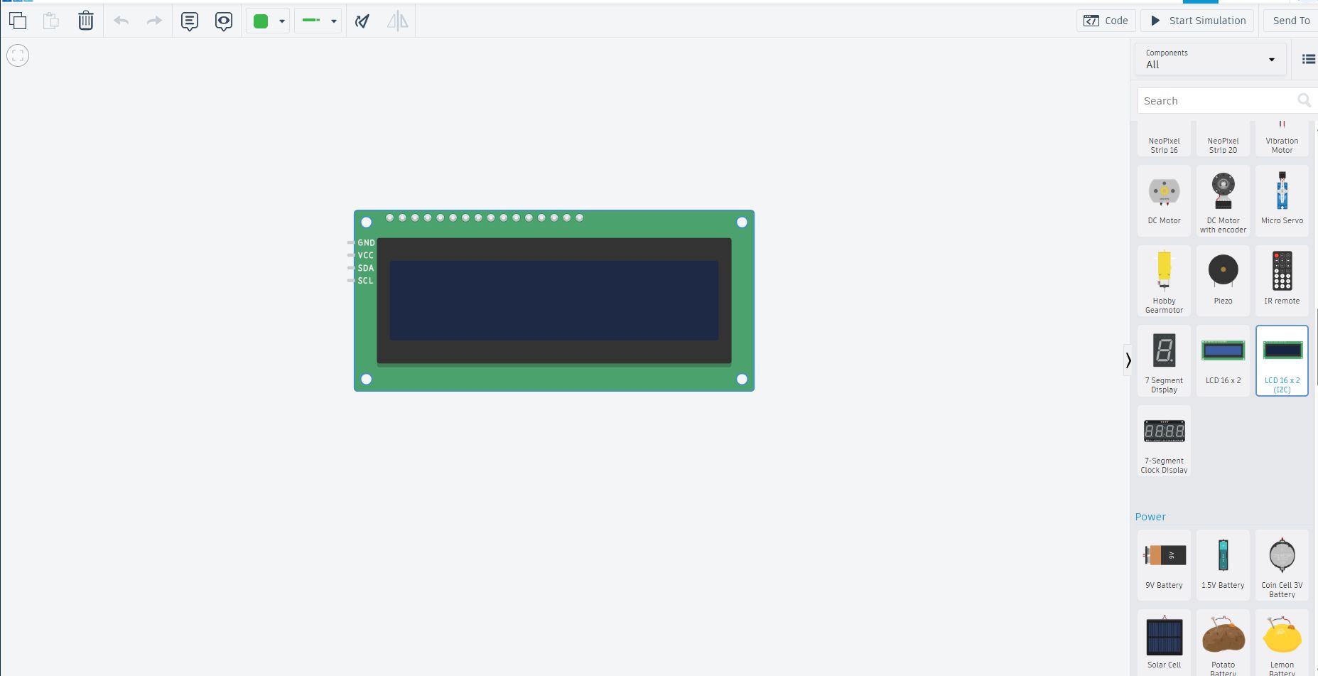Redo action arrow
The width and height of the screenshot is (1318, 676).
[154, 21]
